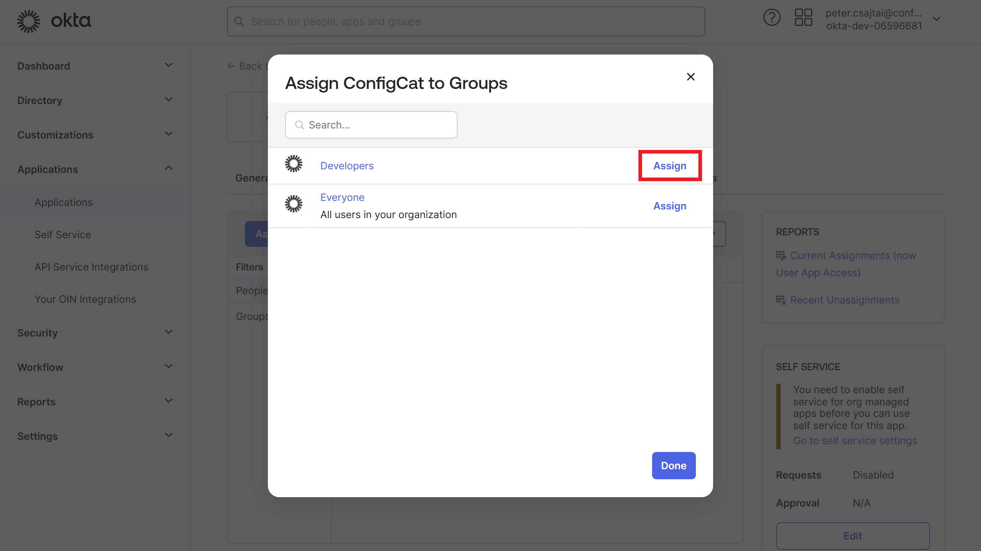
Task: Assign the Developers group
Action: (669, 165)
